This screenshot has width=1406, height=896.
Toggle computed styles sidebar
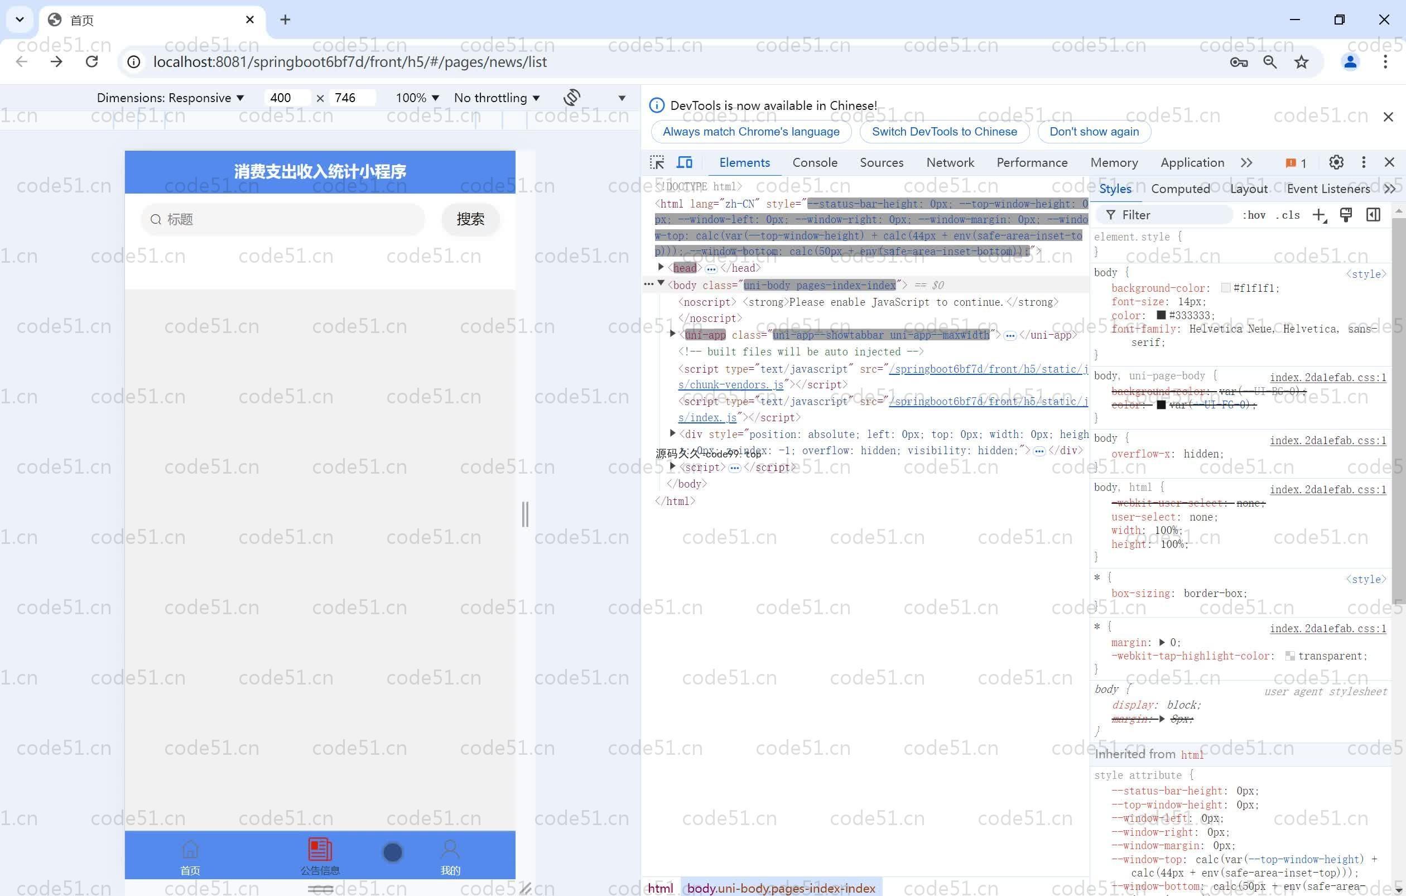click(1373, 215)
